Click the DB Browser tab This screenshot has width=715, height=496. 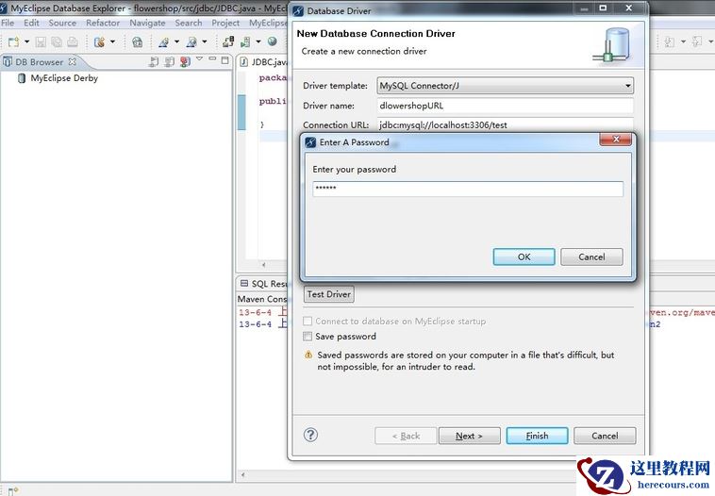pos(40,62)
